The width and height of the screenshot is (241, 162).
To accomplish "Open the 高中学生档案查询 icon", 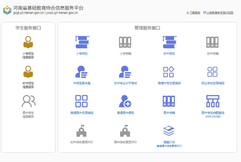I will 213,101.
